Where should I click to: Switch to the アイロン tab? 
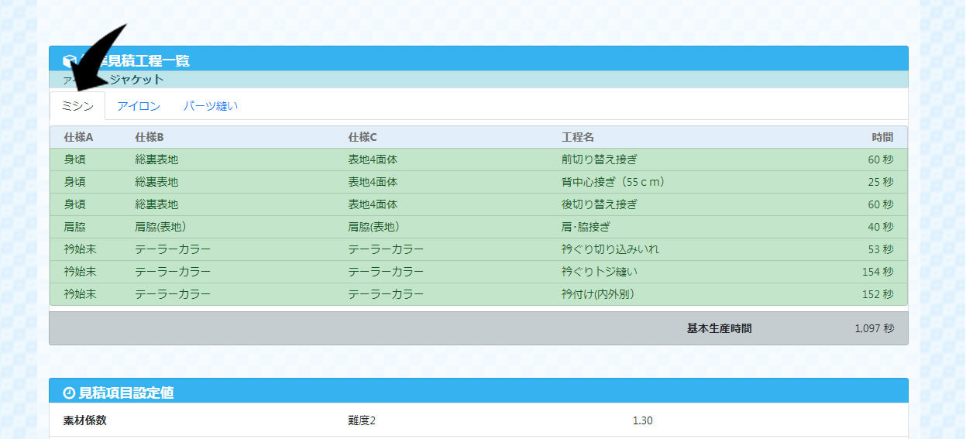[139, 106]
